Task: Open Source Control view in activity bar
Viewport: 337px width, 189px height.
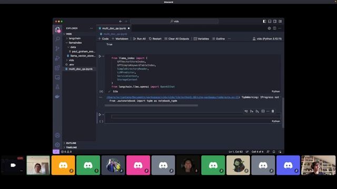Action: point(57,48)
